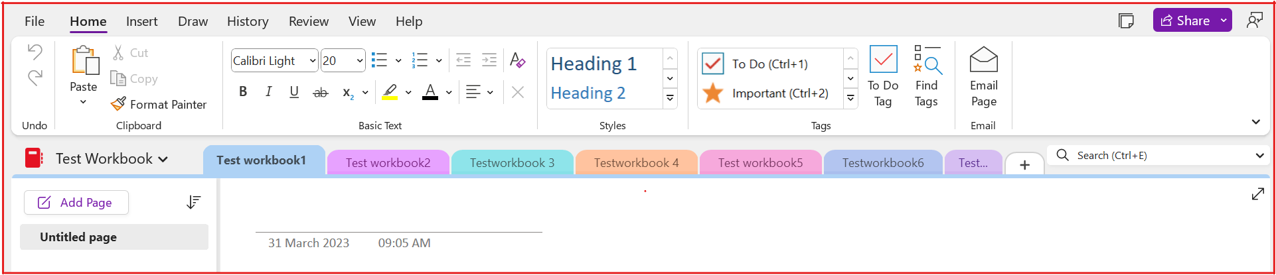Sort pages using the sort icon
Viewport: 1276px width, 275px height.
click(193, 202)
